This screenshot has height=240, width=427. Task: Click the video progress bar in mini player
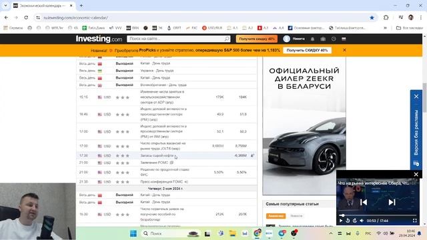pyautogui.click(x=378, y=215)
